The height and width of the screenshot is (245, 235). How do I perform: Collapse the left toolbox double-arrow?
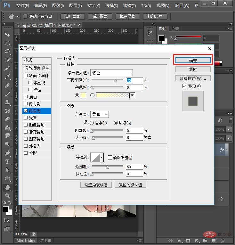pyautogui.click(x=4, y=24)
